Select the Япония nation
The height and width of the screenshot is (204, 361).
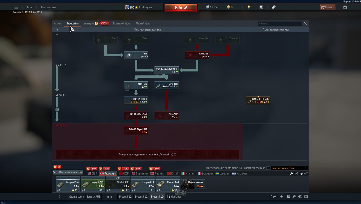point(157,173)
